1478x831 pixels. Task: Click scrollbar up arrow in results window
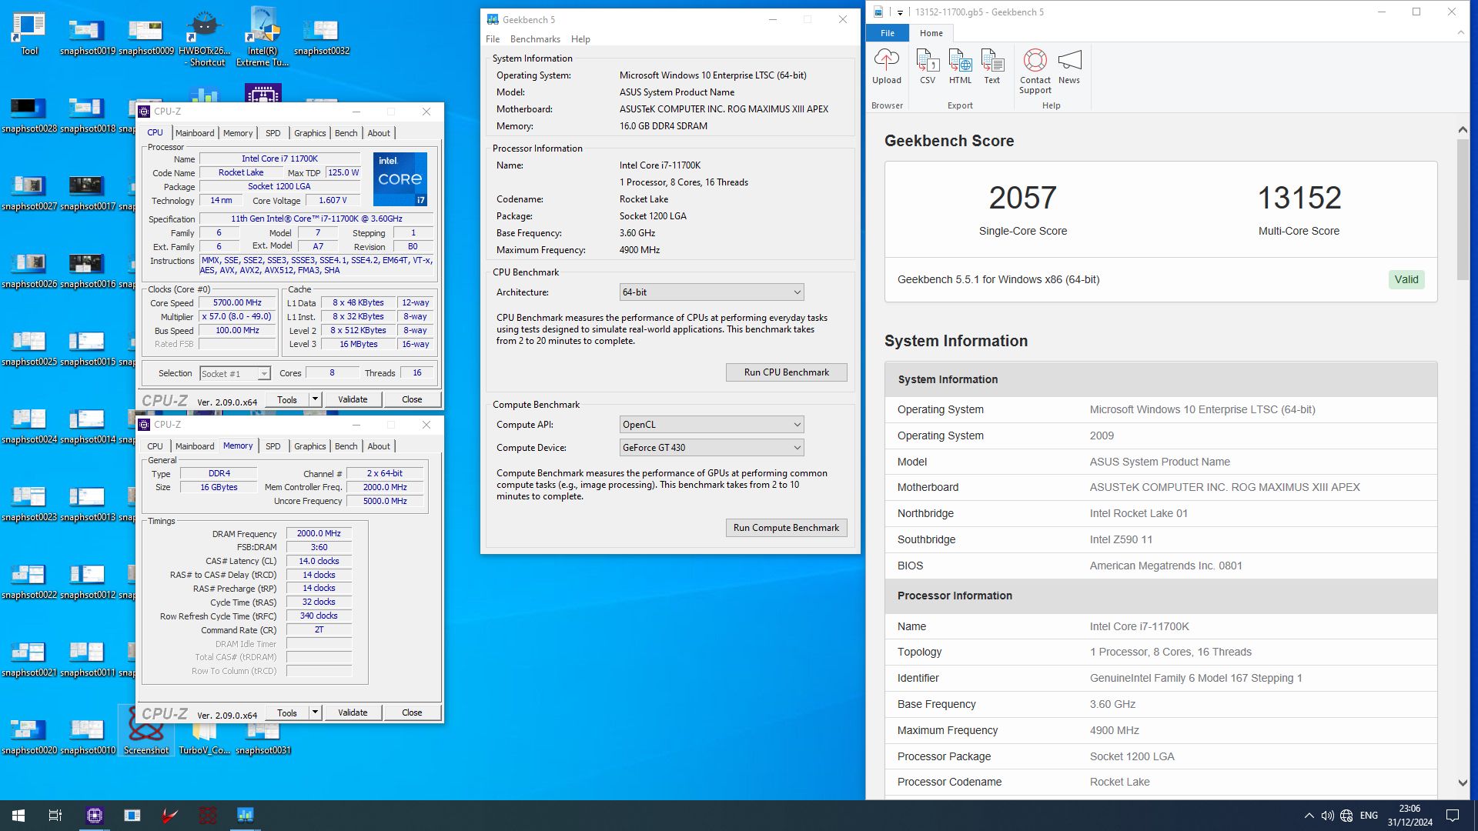[1463, 130]
